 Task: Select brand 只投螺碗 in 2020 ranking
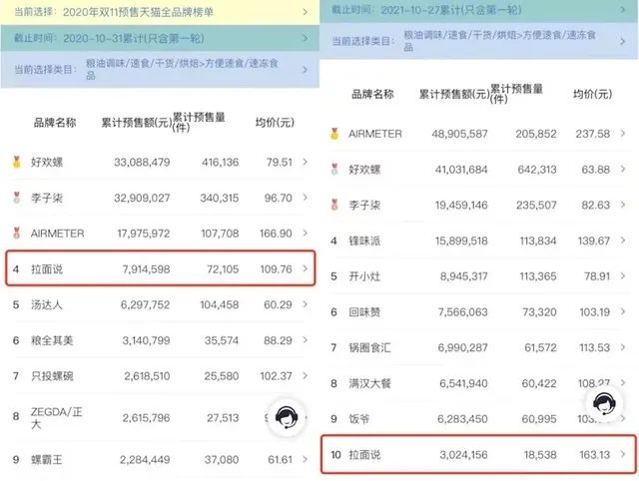pos(52,376)
